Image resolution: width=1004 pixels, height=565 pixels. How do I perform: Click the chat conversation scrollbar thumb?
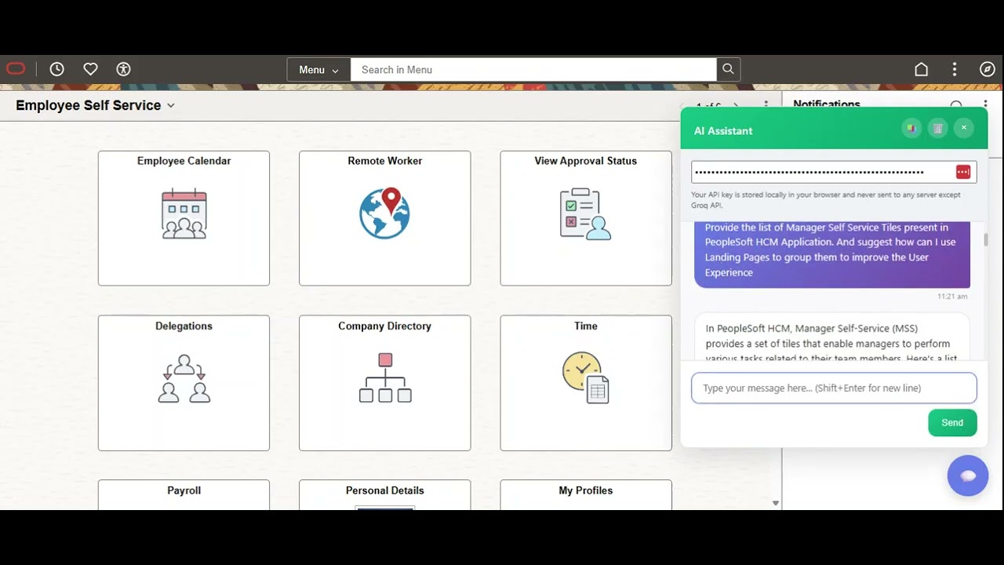click(x=985, y=239)
